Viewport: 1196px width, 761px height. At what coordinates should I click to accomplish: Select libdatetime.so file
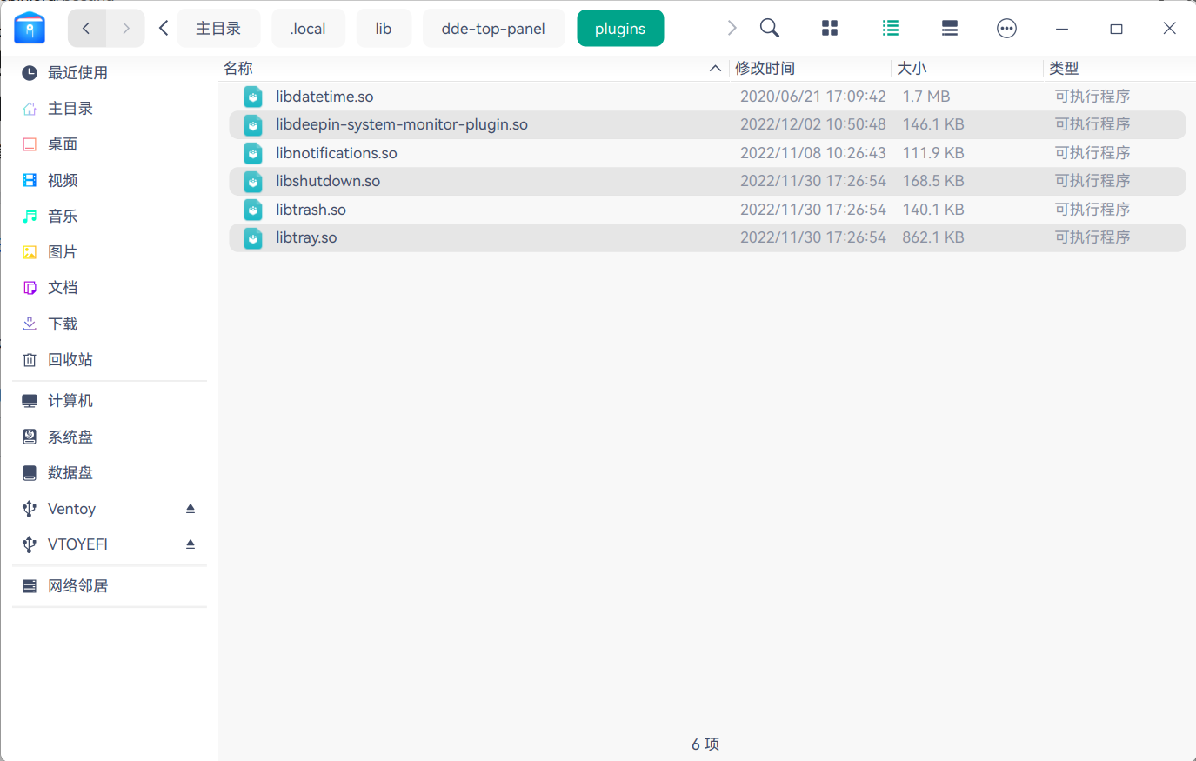(x=707, y=97)
